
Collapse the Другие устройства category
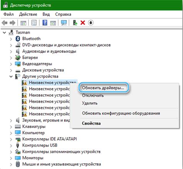coord(11,76)
